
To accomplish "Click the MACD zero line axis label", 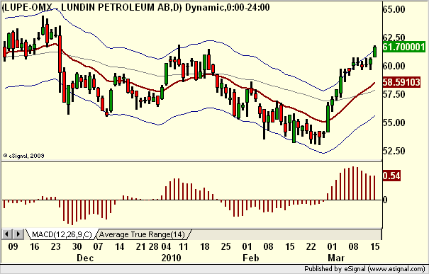I will (385, 200).
